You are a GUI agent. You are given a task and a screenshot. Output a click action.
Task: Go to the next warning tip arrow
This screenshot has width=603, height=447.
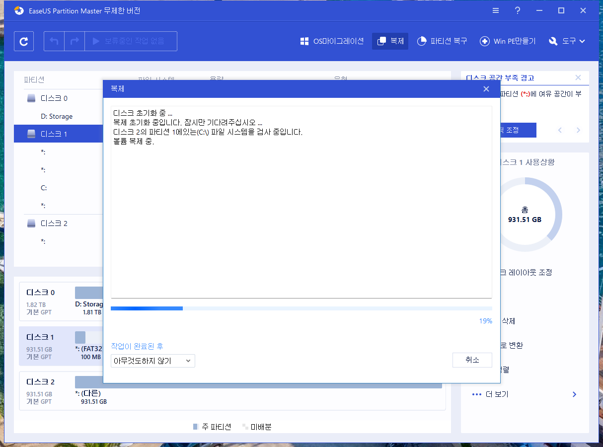point(578,130)
